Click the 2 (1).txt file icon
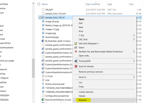The width and height of the screenshot is (146, 103). coord(43,76)
